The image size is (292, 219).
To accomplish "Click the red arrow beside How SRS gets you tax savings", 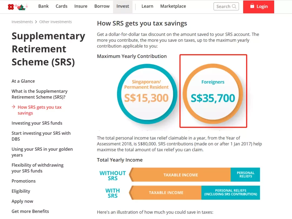I will 14,107.
